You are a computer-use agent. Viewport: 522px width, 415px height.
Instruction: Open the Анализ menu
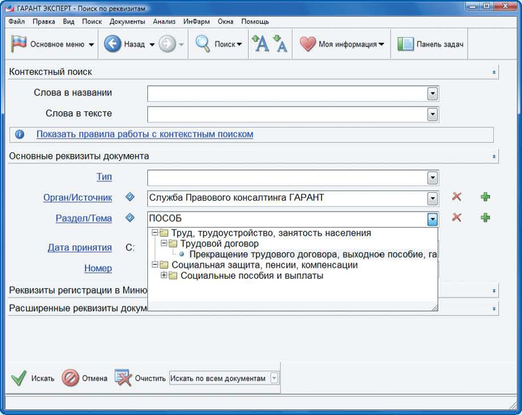point(164,21)
